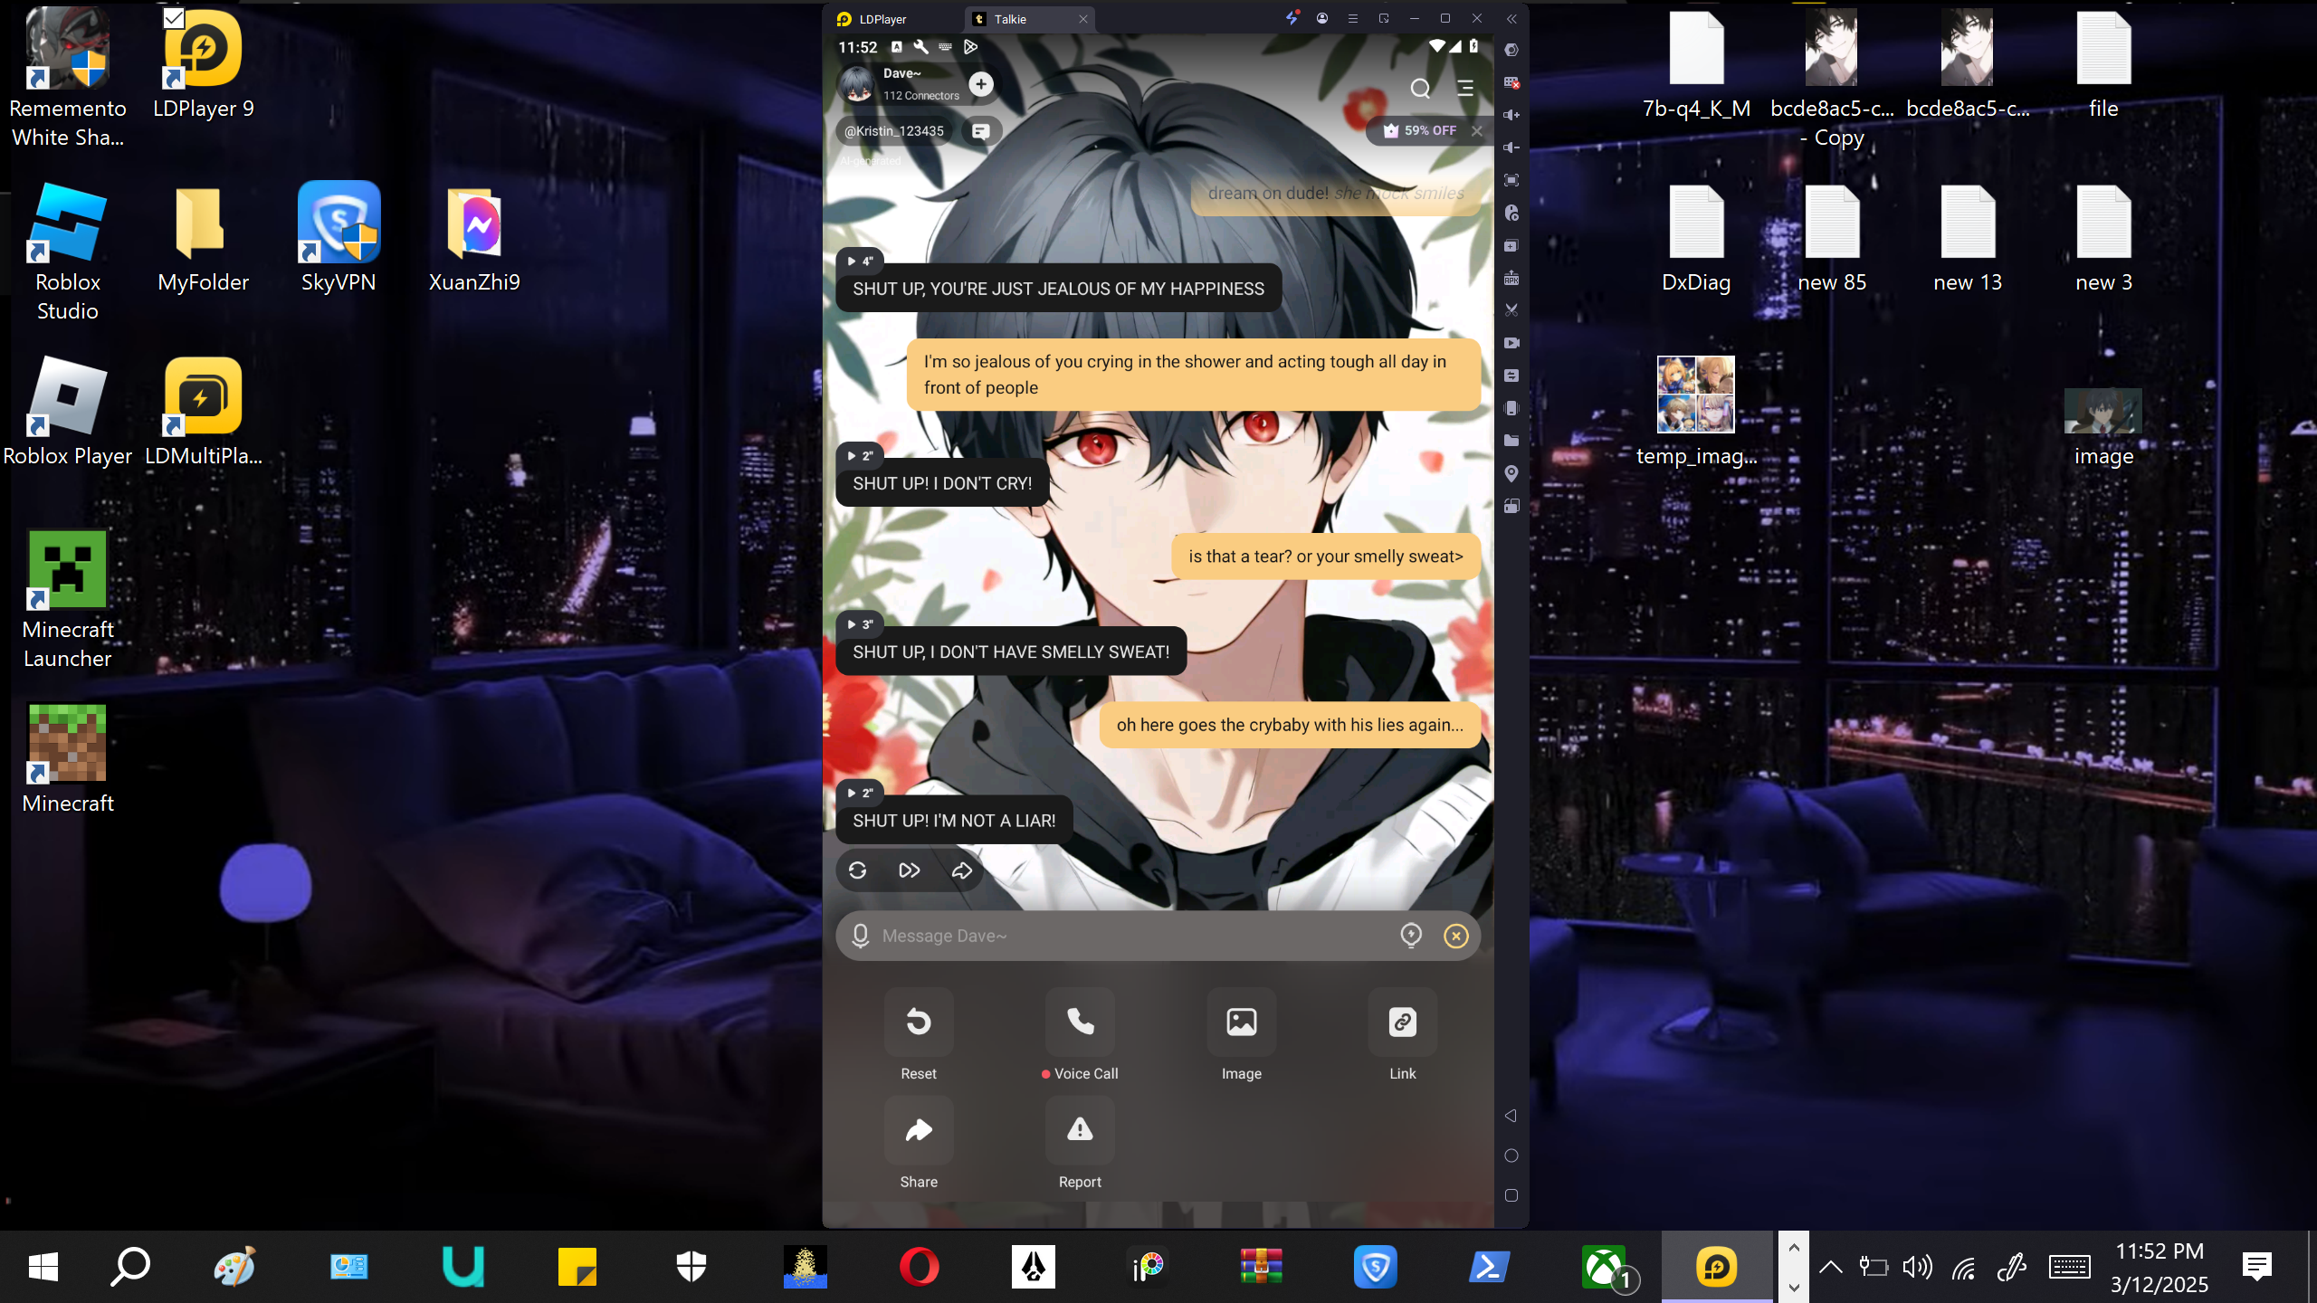Open the LDPlayer account icon

coord(1322,18)
